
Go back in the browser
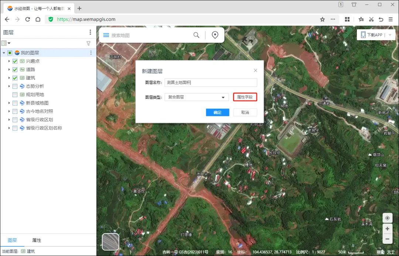pos(7,19)
